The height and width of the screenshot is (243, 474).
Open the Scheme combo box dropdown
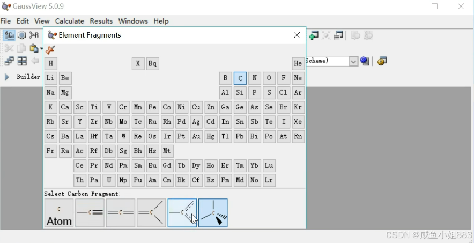353,61
